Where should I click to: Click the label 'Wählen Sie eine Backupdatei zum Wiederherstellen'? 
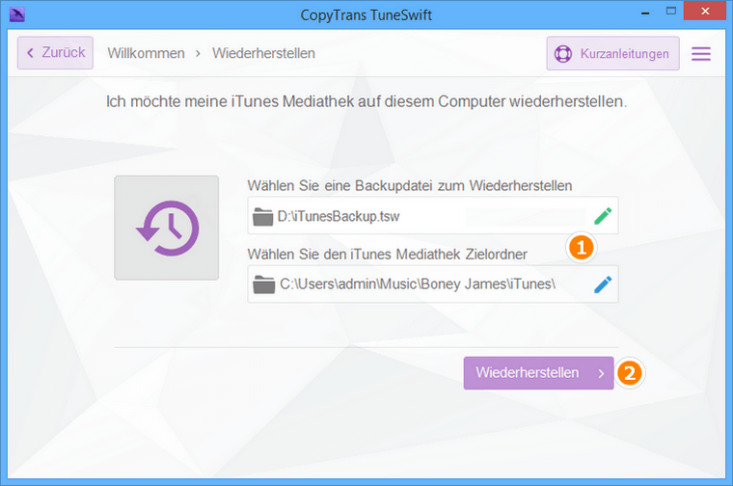point(410,185)
